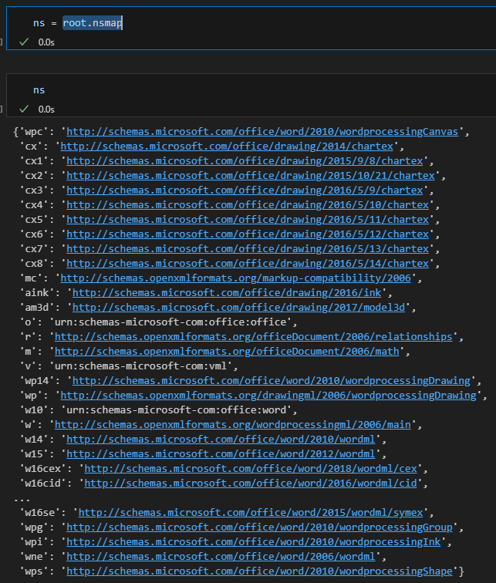Open the word/2015/wordml/symex link
This screenshot has width=496, height=583.
pyautogui.click(x=251, y=512)
